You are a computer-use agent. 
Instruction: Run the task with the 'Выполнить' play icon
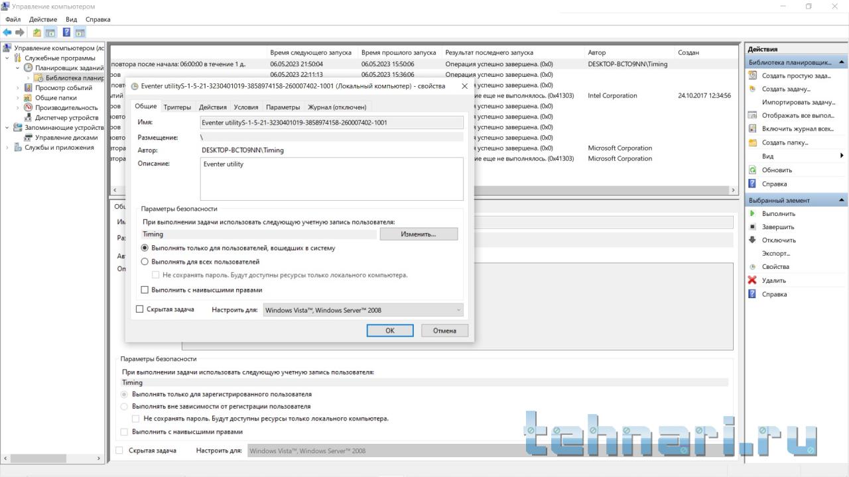(752, 213)
